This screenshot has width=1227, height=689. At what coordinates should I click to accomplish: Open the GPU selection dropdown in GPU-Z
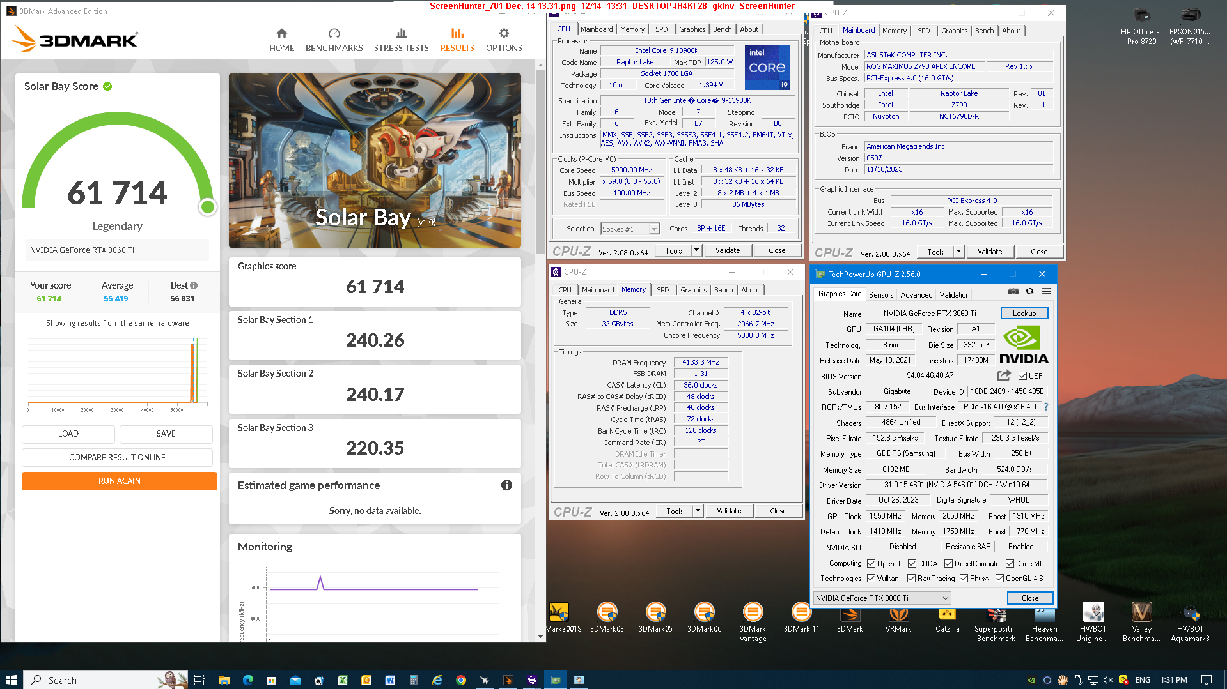pos(882,598)
